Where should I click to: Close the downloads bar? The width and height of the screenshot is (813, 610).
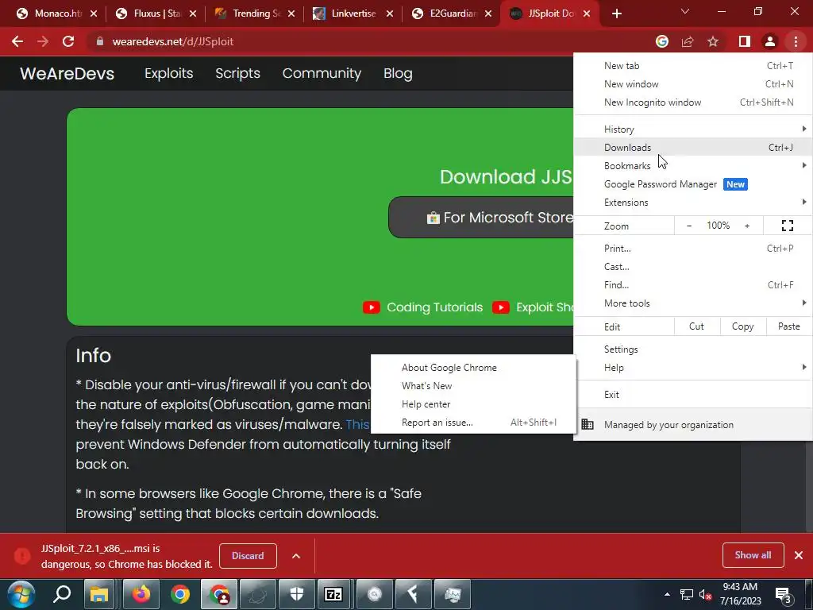tap(799, 555)
